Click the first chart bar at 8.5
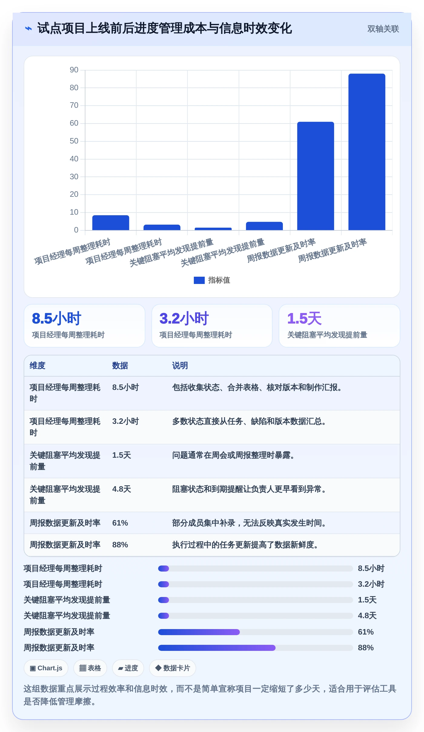Image resolution: width=424 pixels, height=732 pixels. pos(111,223)
